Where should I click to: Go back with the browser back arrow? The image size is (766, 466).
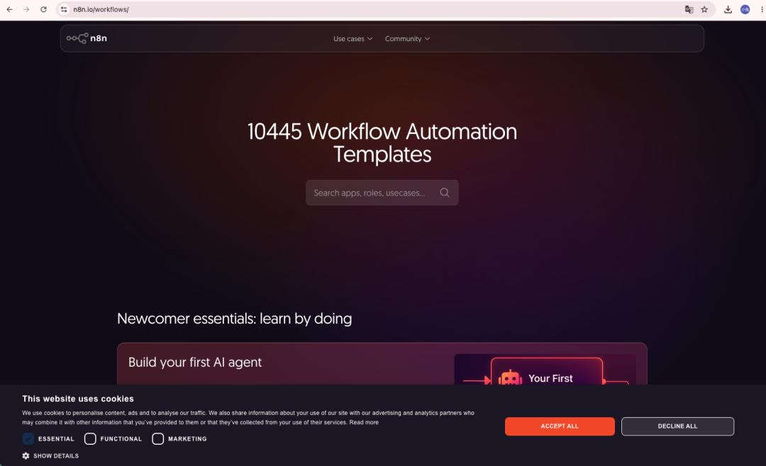[x=9, y=9]
